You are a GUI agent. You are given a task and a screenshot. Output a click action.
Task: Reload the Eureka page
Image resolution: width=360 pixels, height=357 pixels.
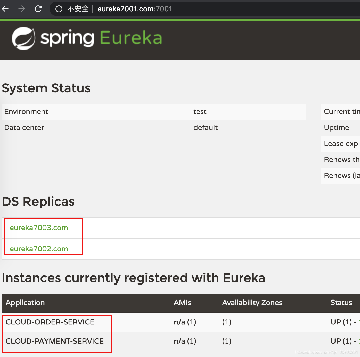point(38,9)
